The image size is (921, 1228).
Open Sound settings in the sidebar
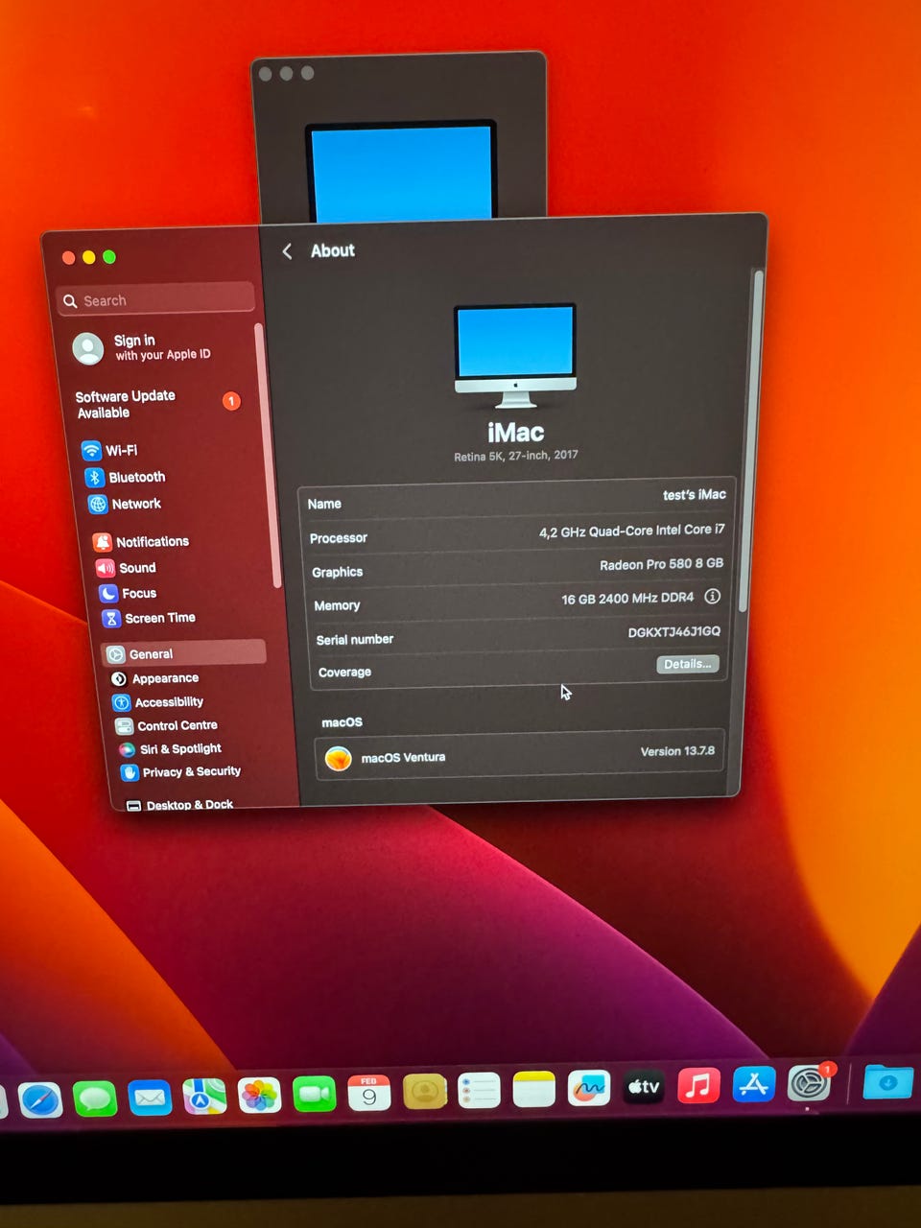(127, 568)
